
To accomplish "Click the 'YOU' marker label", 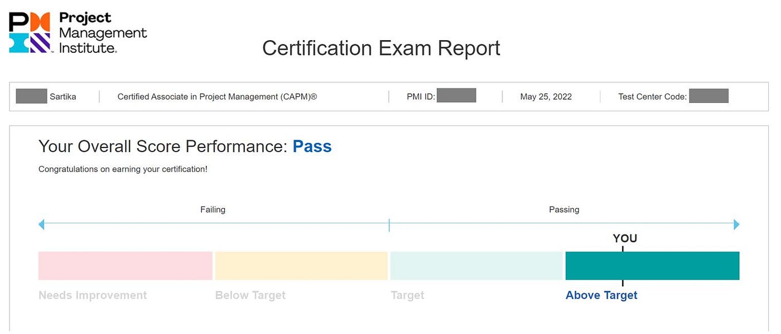I will tap(625, 238).
